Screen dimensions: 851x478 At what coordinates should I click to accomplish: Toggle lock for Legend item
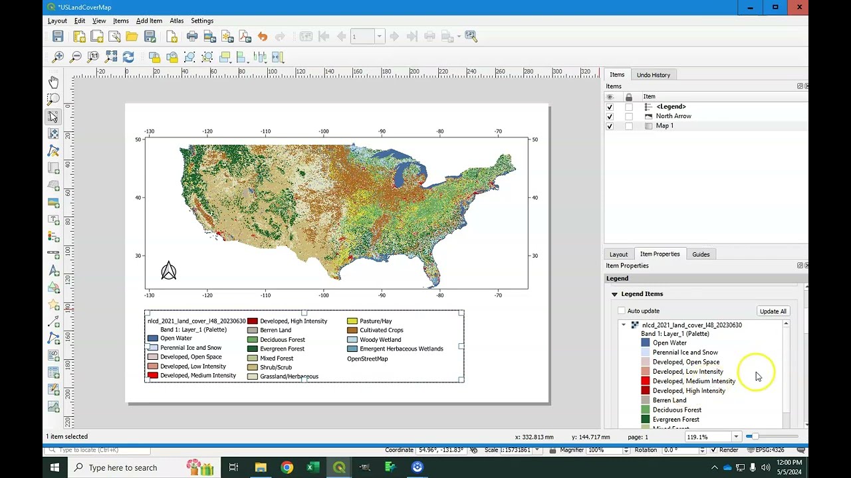[x=629, y=107]
